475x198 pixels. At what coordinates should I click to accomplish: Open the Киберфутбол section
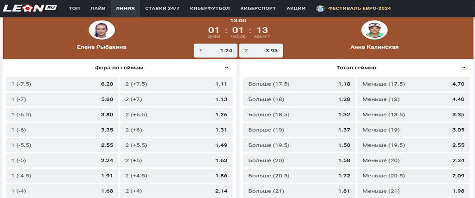point(210,8)
